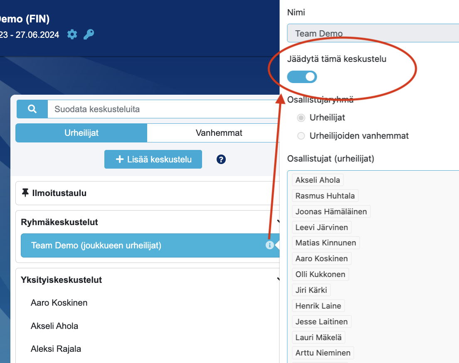Select participant tag Henrik Laine
Viewport: 459px width, 363px height.
318,306
